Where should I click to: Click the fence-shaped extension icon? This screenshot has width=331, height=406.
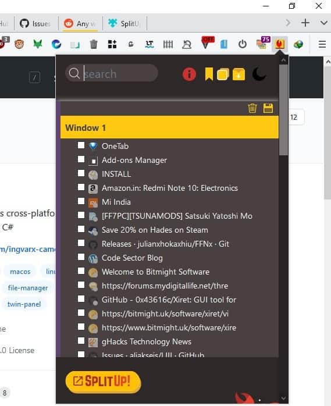[x=168, y=44]
